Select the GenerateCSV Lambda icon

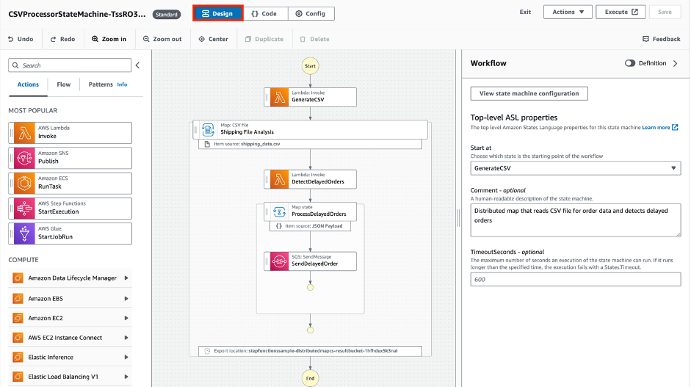click(x=279, y=97)
